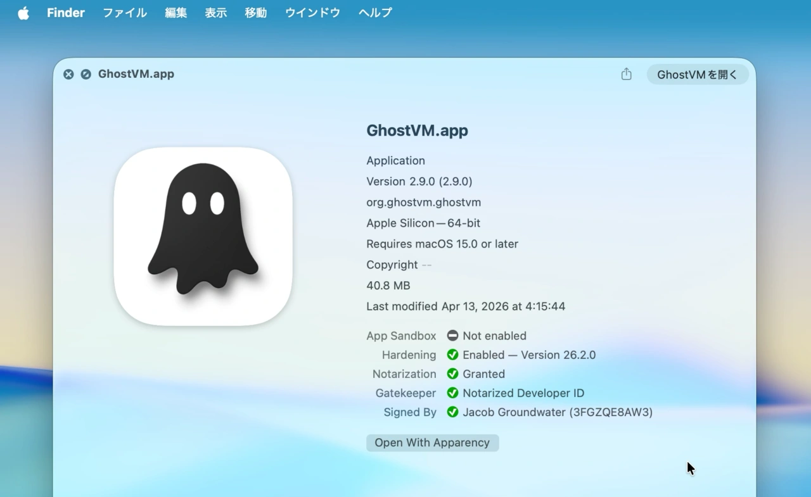Click the green checkmark beside Notarized Developer ID
The height and width of the screenshot is (497, 811).
point(452,393)
